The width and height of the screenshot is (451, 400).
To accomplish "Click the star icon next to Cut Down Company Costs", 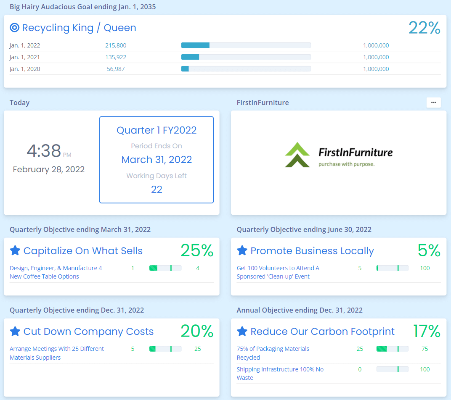I will click(x=15, y=332).
